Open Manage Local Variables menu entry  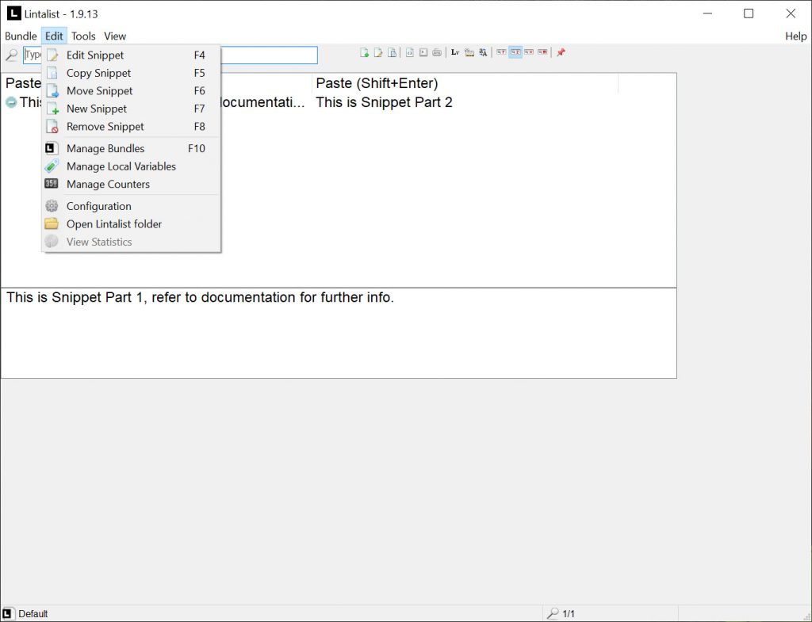click(x=131, y=166)
